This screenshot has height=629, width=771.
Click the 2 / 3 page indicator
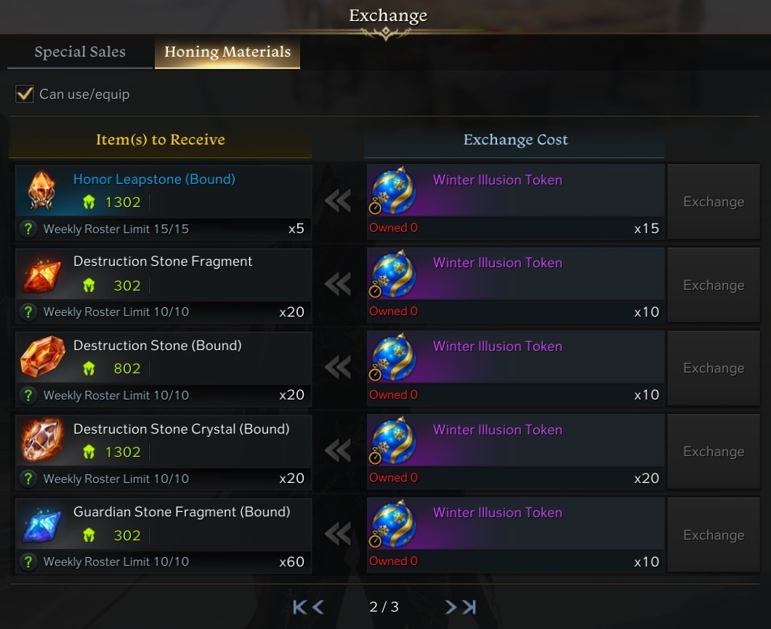click(x=384, y=607)
